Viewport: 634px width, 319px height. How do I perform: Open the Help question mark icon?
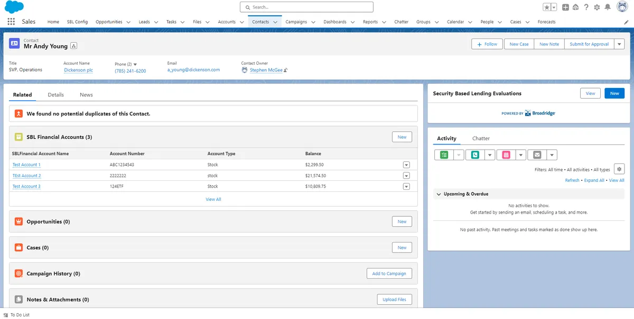click(x=586, y=7)
